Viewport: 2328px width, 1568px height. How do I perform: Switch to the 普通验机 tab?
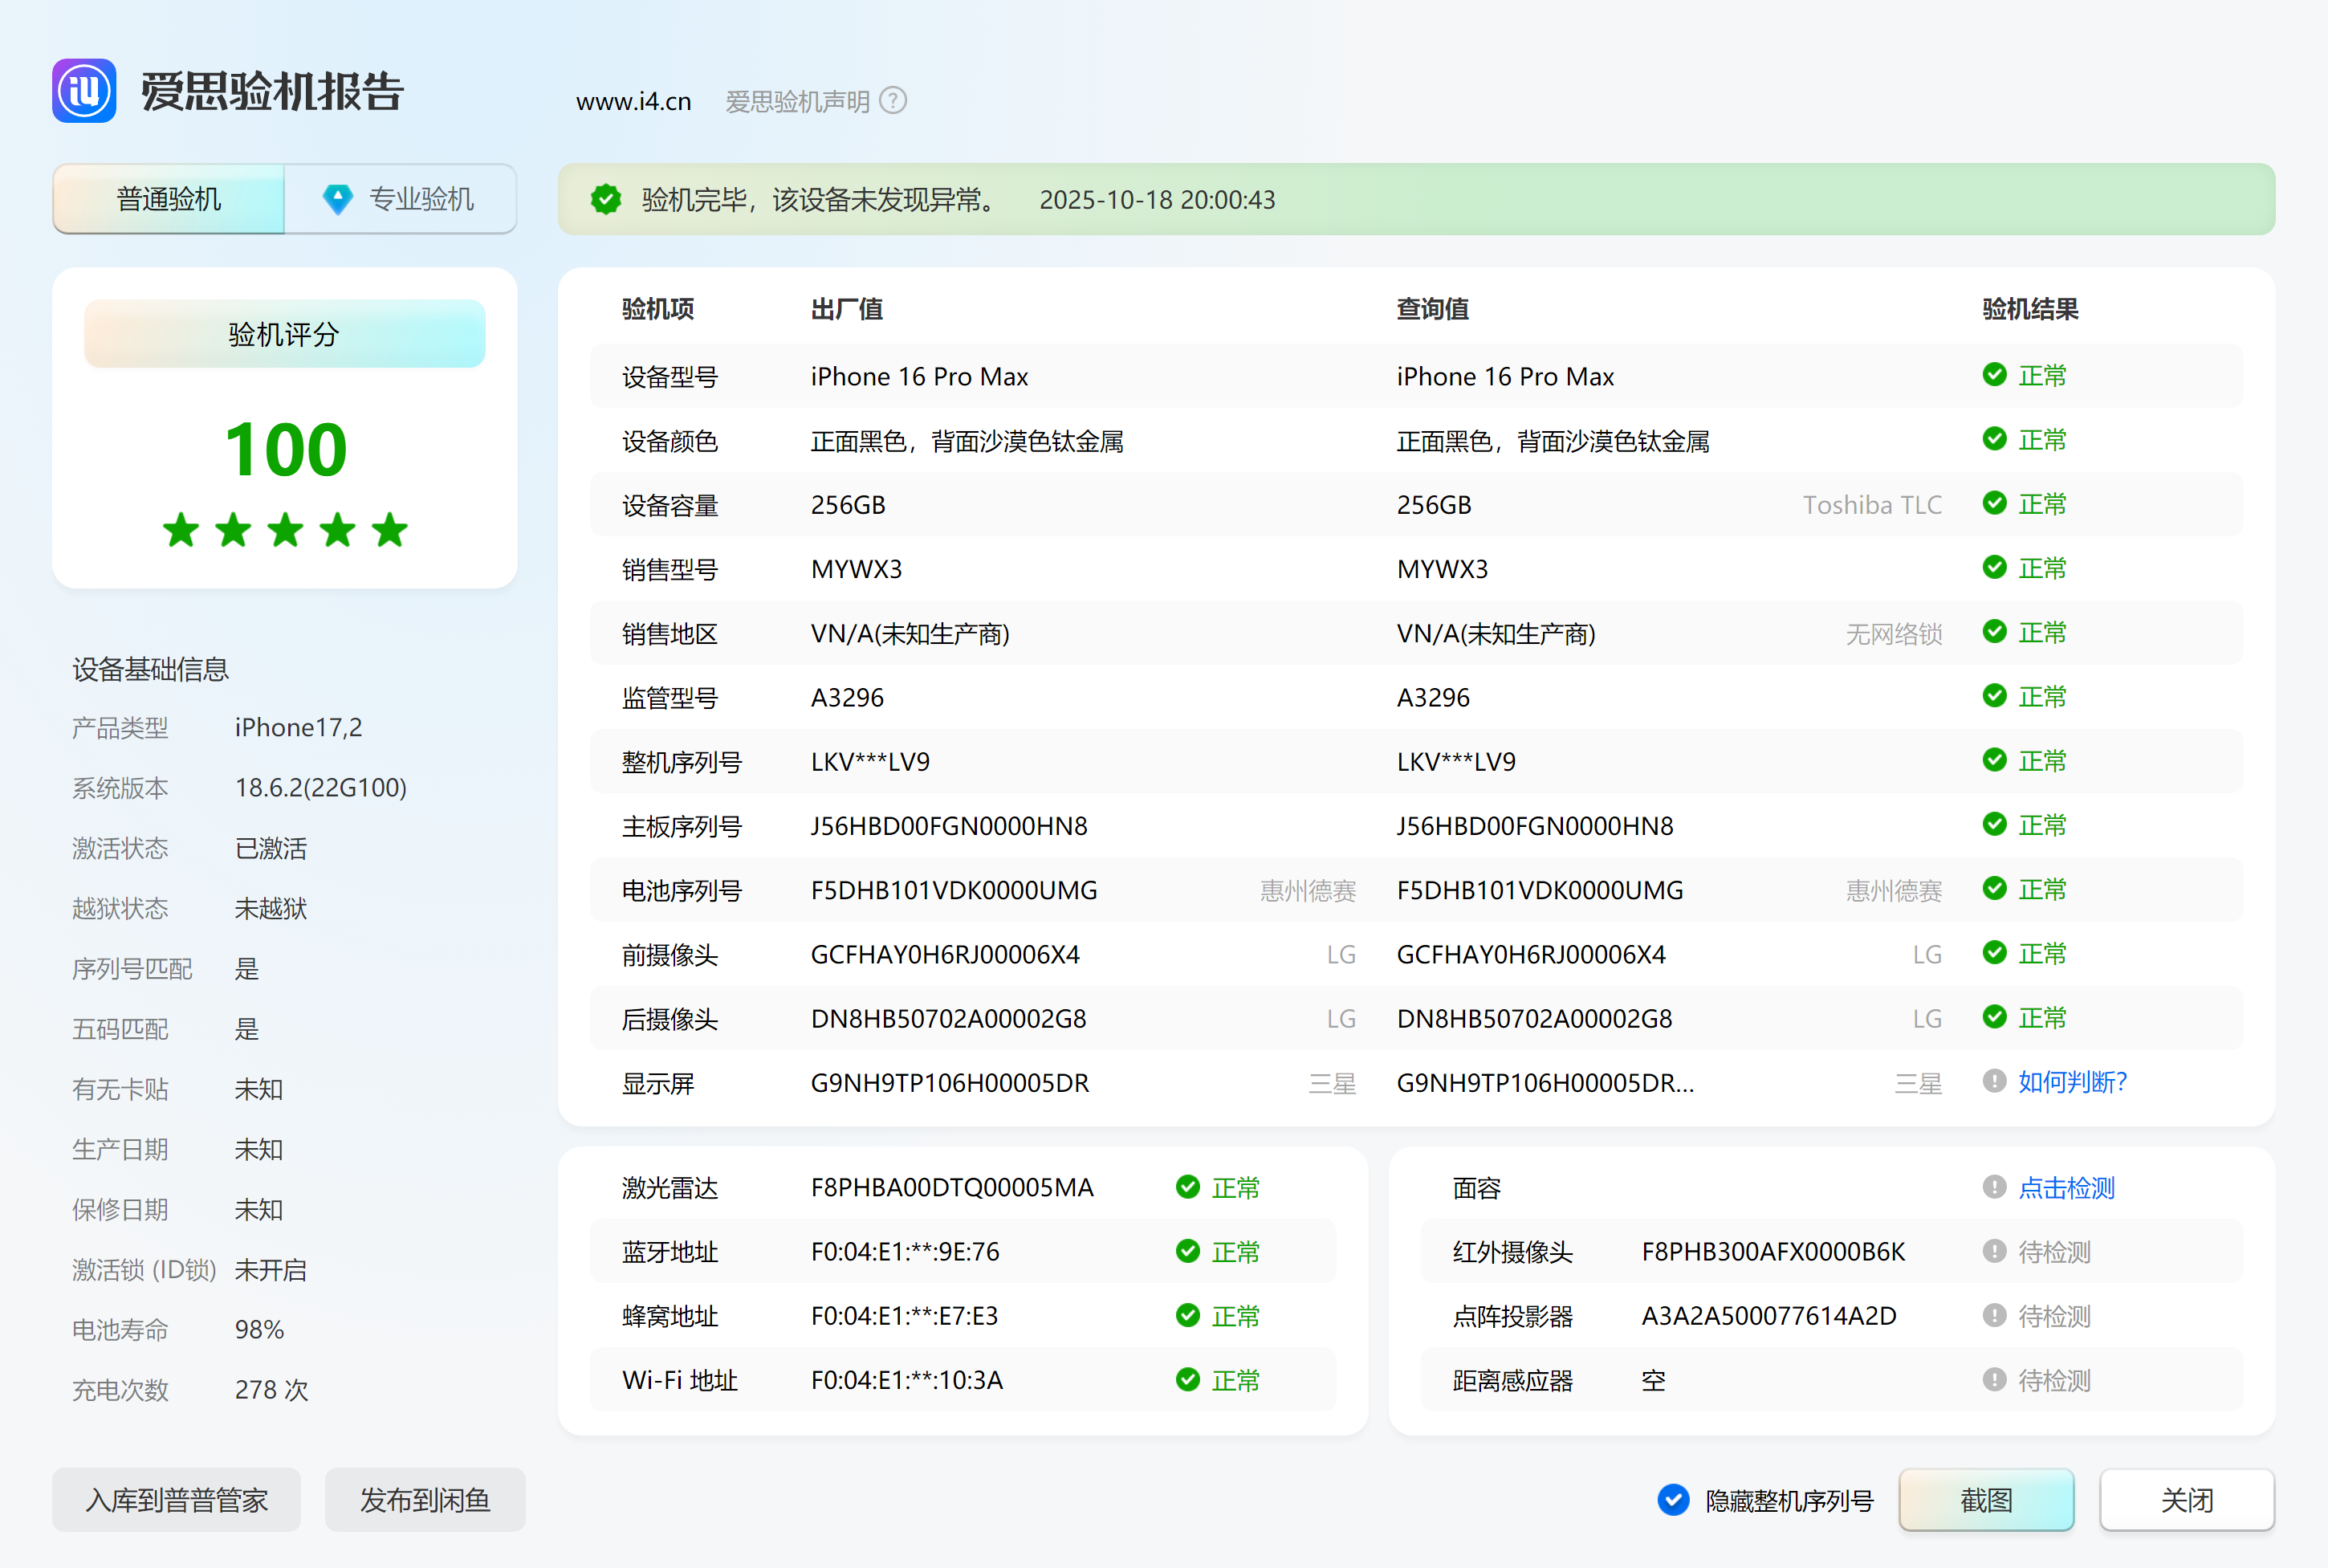[x=169, y=199]
